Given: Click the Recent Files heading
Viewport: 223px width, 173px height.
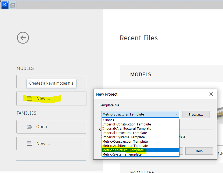Looking at the screenshot, I should 139,38.
